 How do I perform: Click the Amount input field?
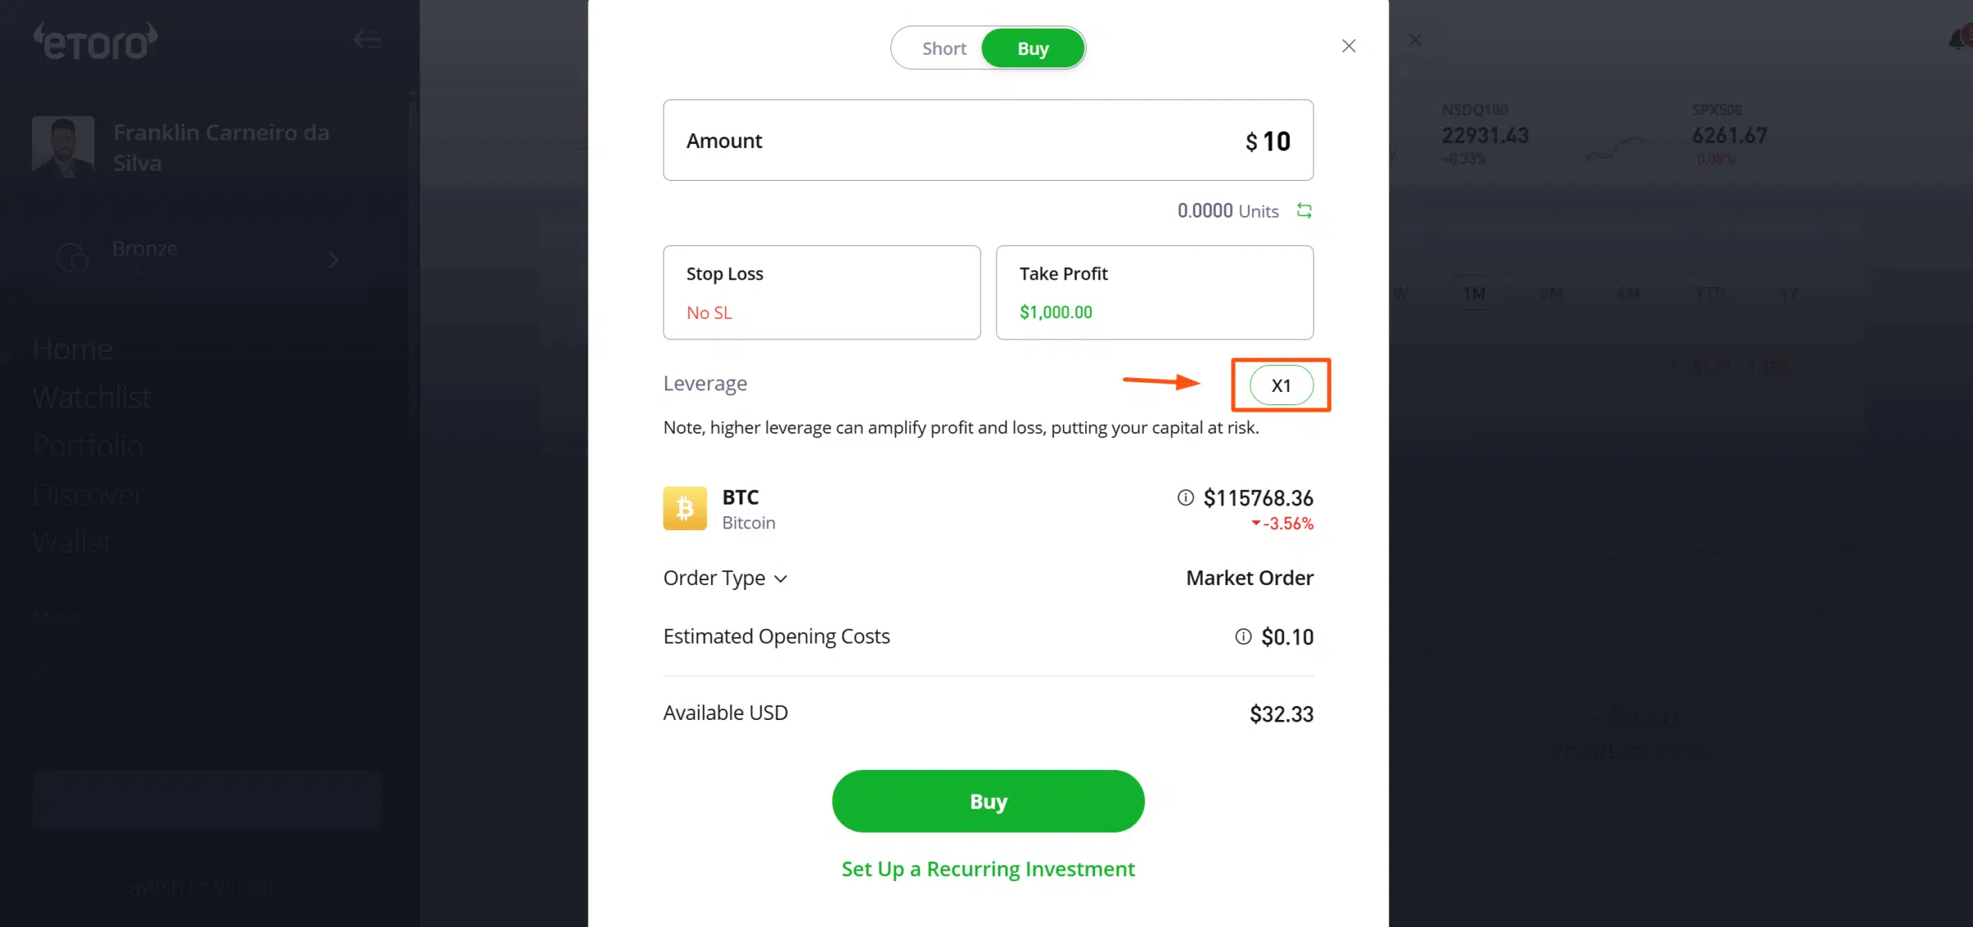pos(988,141)
